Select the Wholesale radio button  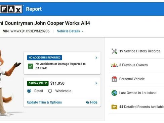tap(50, 91)
